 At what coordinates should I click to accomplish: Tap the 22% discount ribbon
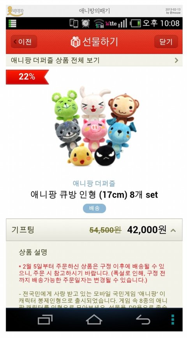point(27,77)
